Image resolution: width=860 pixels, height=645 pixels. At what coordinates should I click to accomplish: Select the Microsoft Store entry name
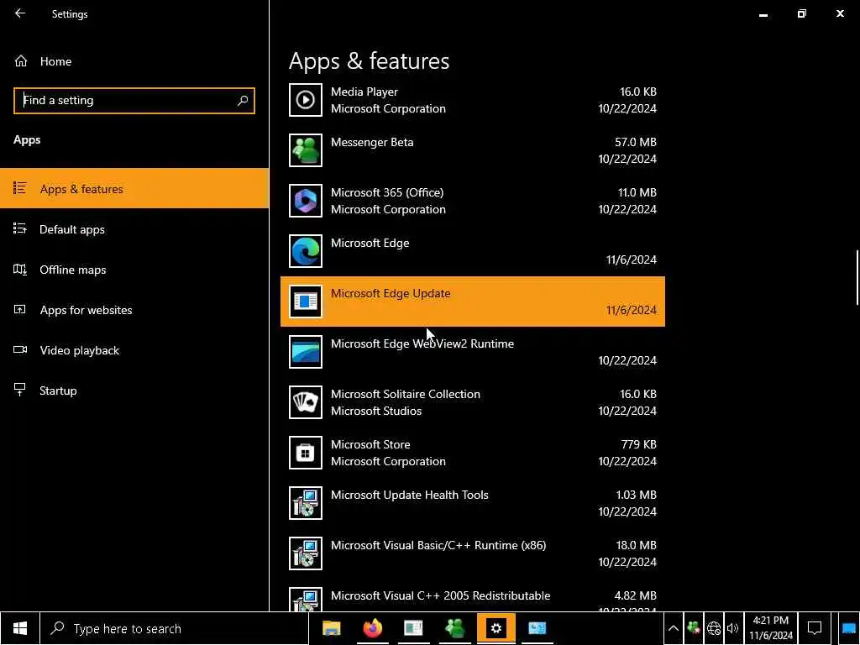click(370, 445)
